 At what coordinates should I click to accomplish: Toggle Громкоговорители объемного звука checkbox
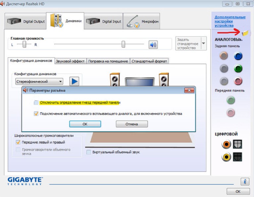pos(18,150)
